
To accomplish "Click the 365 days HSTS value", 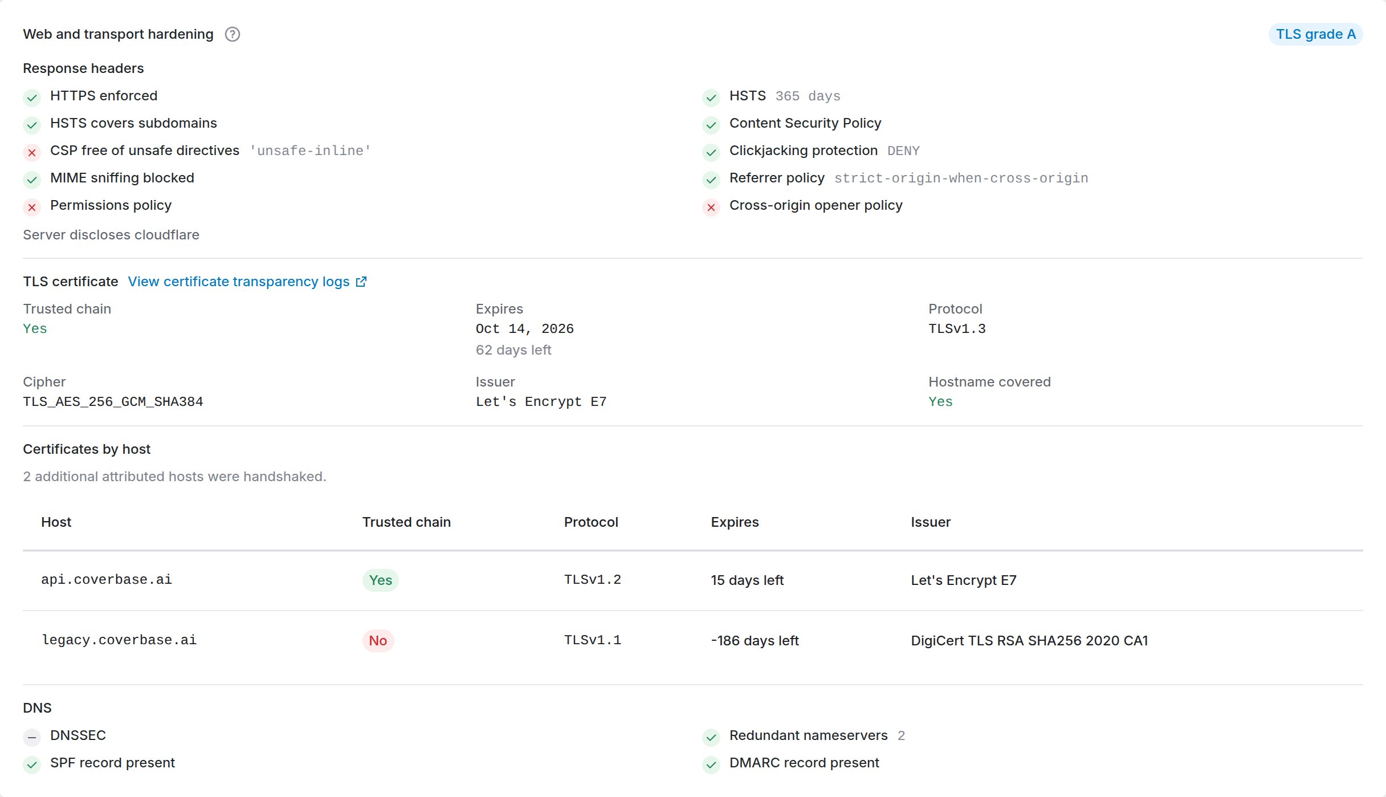I will pyautogui.click(x=808, y=96).
